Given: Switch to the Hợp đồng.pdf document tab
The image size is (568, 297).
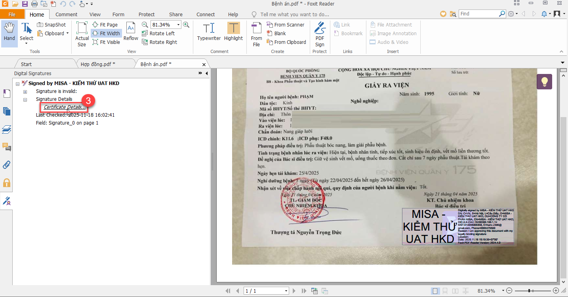Looking at the screenshot, I should click(98, 64).
